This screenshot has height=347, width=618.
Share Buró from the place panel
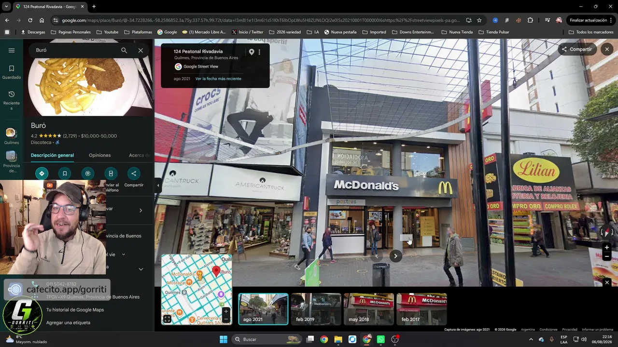tap(134, 173)
